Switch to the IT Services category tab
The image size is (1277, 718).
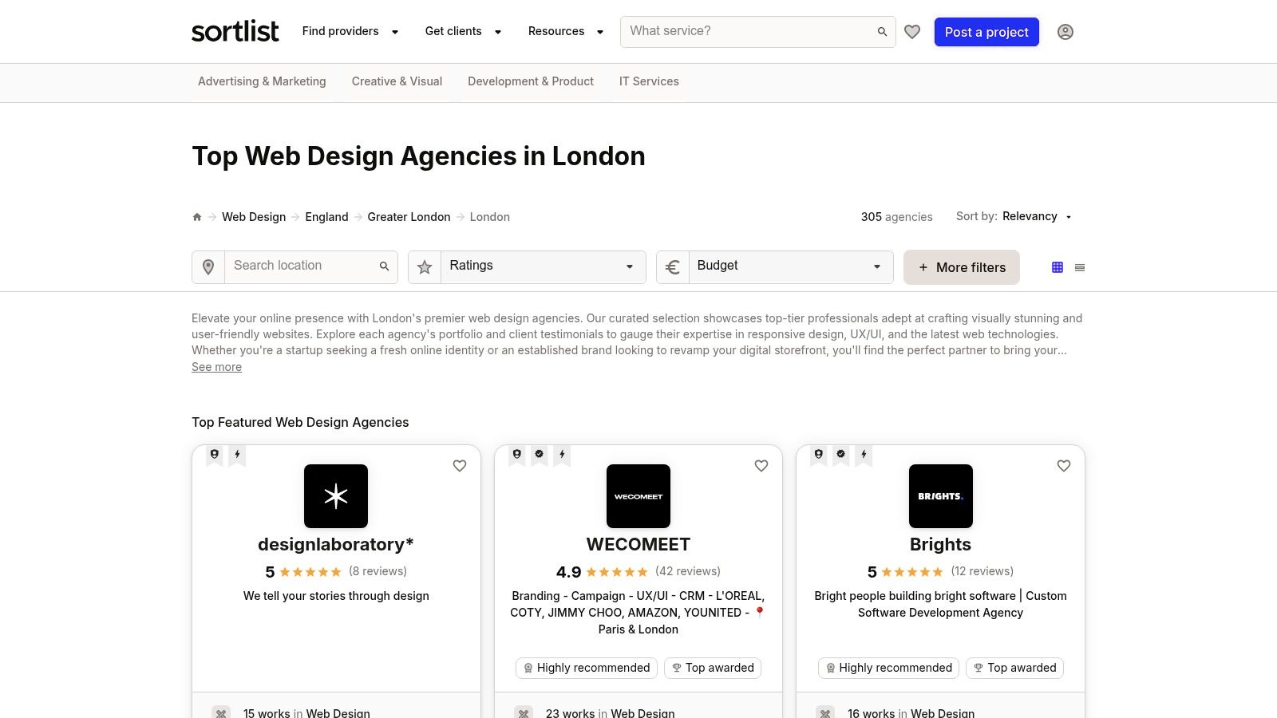click(649, 81)
